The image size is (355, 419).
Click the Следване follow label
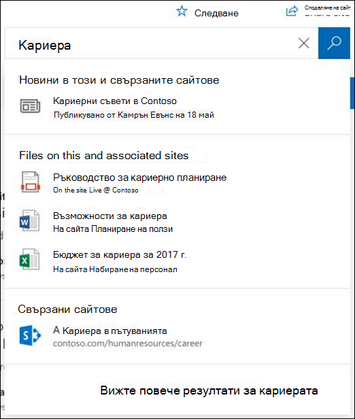[x=216, y=13]
